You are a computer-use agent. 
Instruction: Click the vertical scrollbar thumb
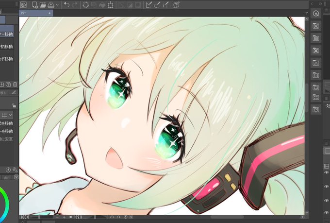[x=307, y=98]
